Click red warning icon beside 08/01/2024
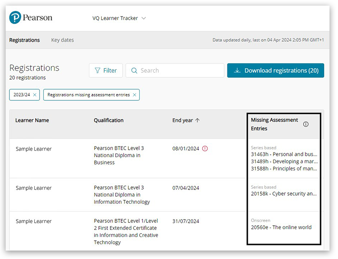Screen dimensions: 338x259 point(204,149)
